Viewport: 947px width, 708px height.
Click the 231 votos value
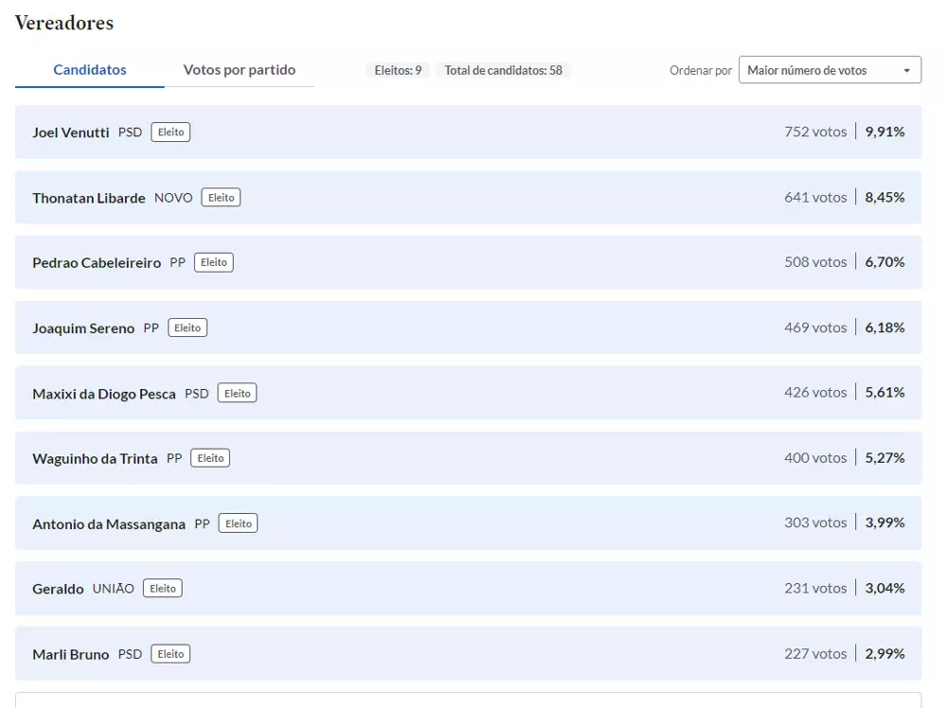coord(815,588)
